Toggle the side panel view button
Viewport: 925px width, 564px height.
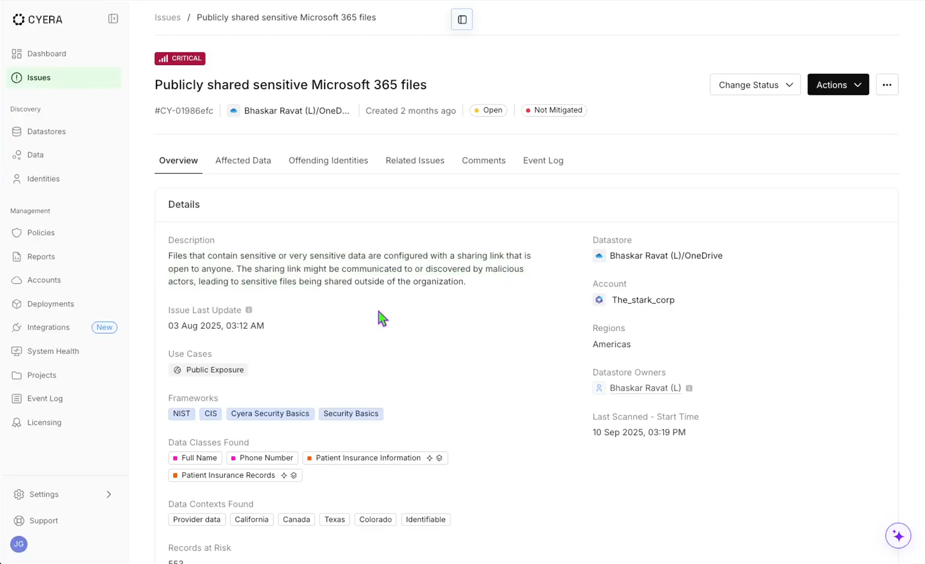[462, 20]
